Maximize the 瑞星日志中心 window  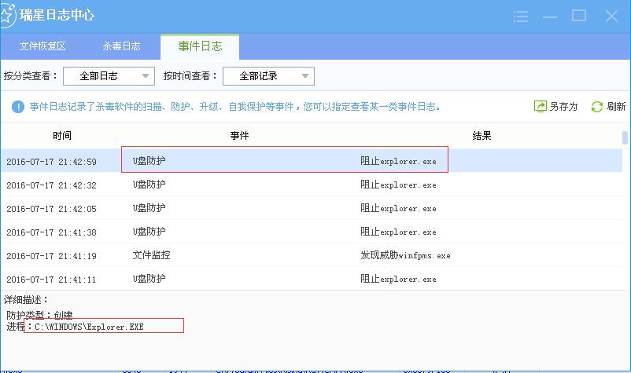pyautogui.click(x=579, y=16)
